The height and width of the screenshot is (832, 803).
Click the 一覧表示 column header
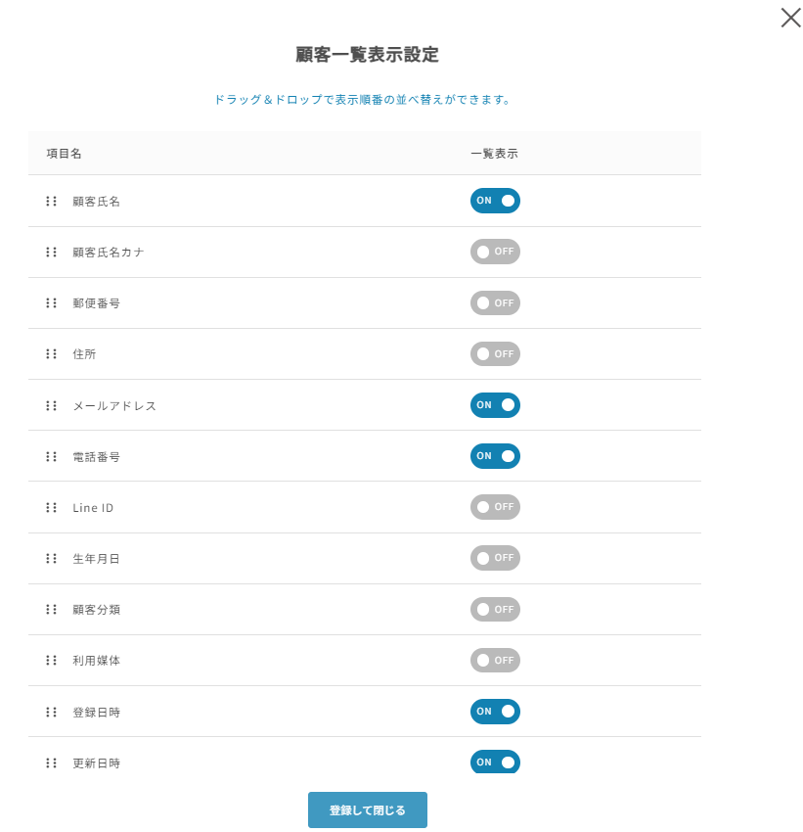point(494,154)
